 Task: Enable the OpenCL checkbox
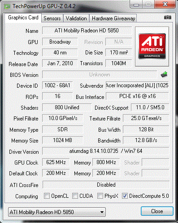pos(47,196)
